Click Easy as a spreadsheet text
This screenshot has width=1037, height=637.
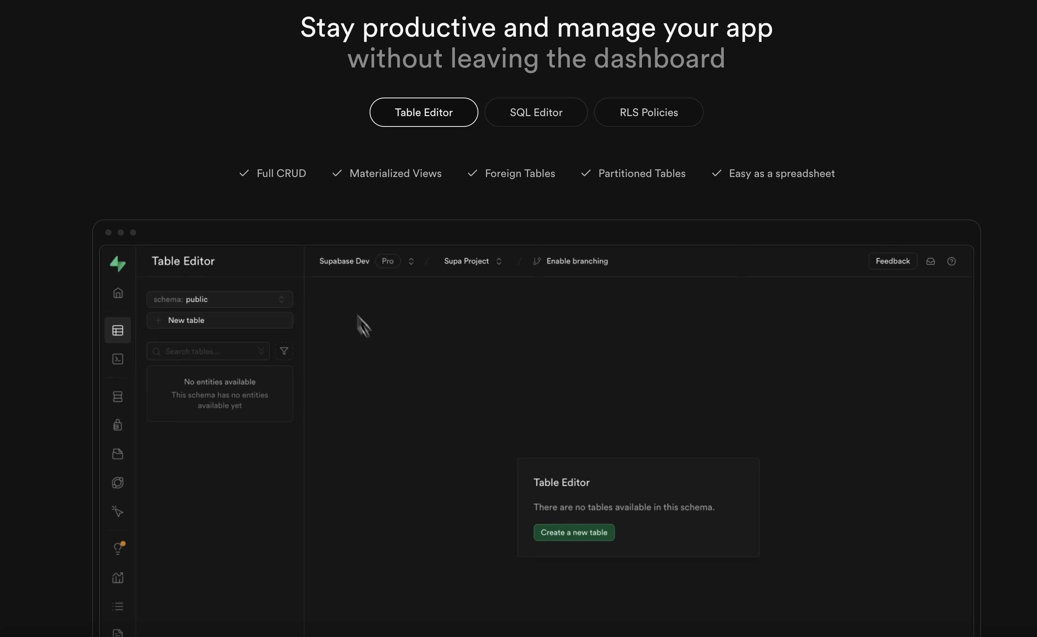782,174
